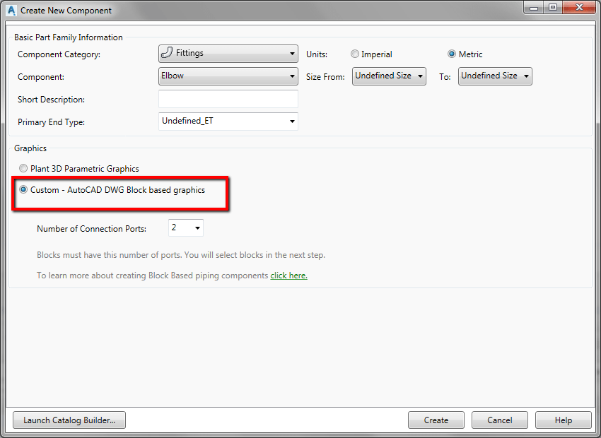Screen dimensions: 601x438
Task: Click the Fittings elbow icon in category box
Action: pos(167,52)
